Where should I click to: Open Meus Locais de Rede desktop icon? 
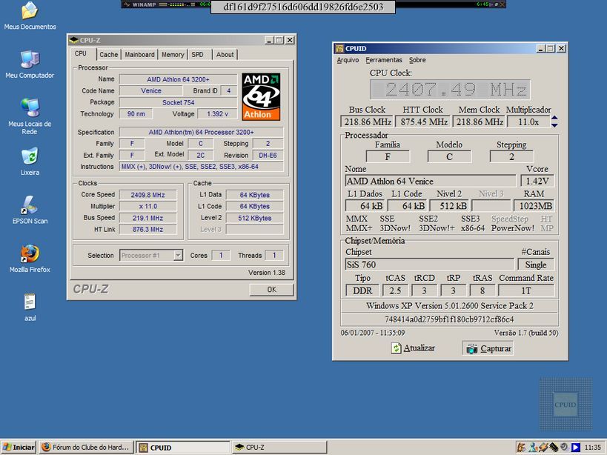point(30,108)
